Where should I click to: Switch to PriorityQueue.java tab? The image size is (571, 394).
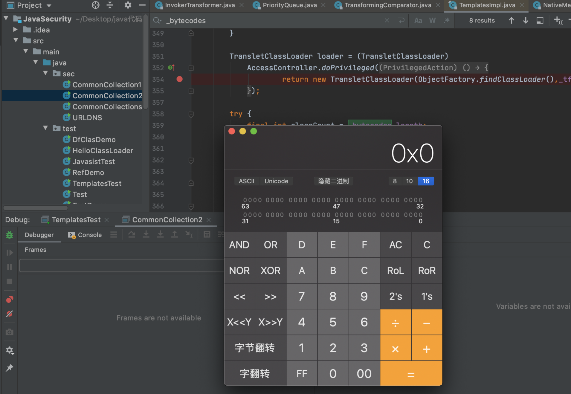click(x=289, y=5)
